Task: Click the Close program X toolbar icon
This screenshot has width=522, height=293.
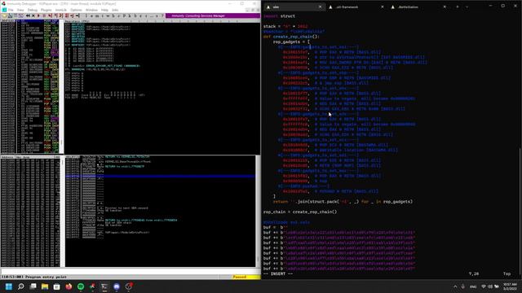Action: [x=33, y=15]
